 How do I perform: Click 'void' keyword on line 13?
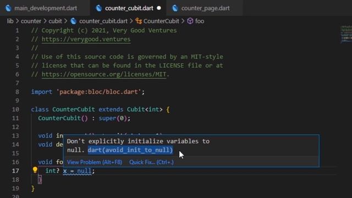click(x=45, y=136)
